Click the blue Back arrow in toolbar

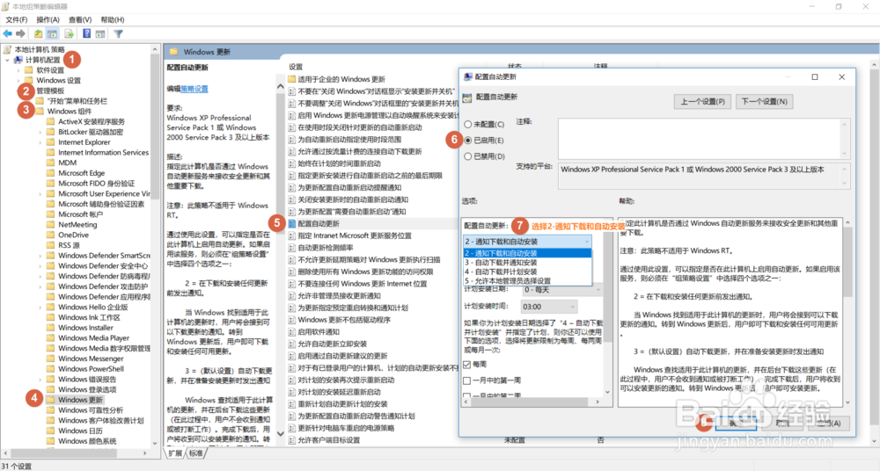7,33
